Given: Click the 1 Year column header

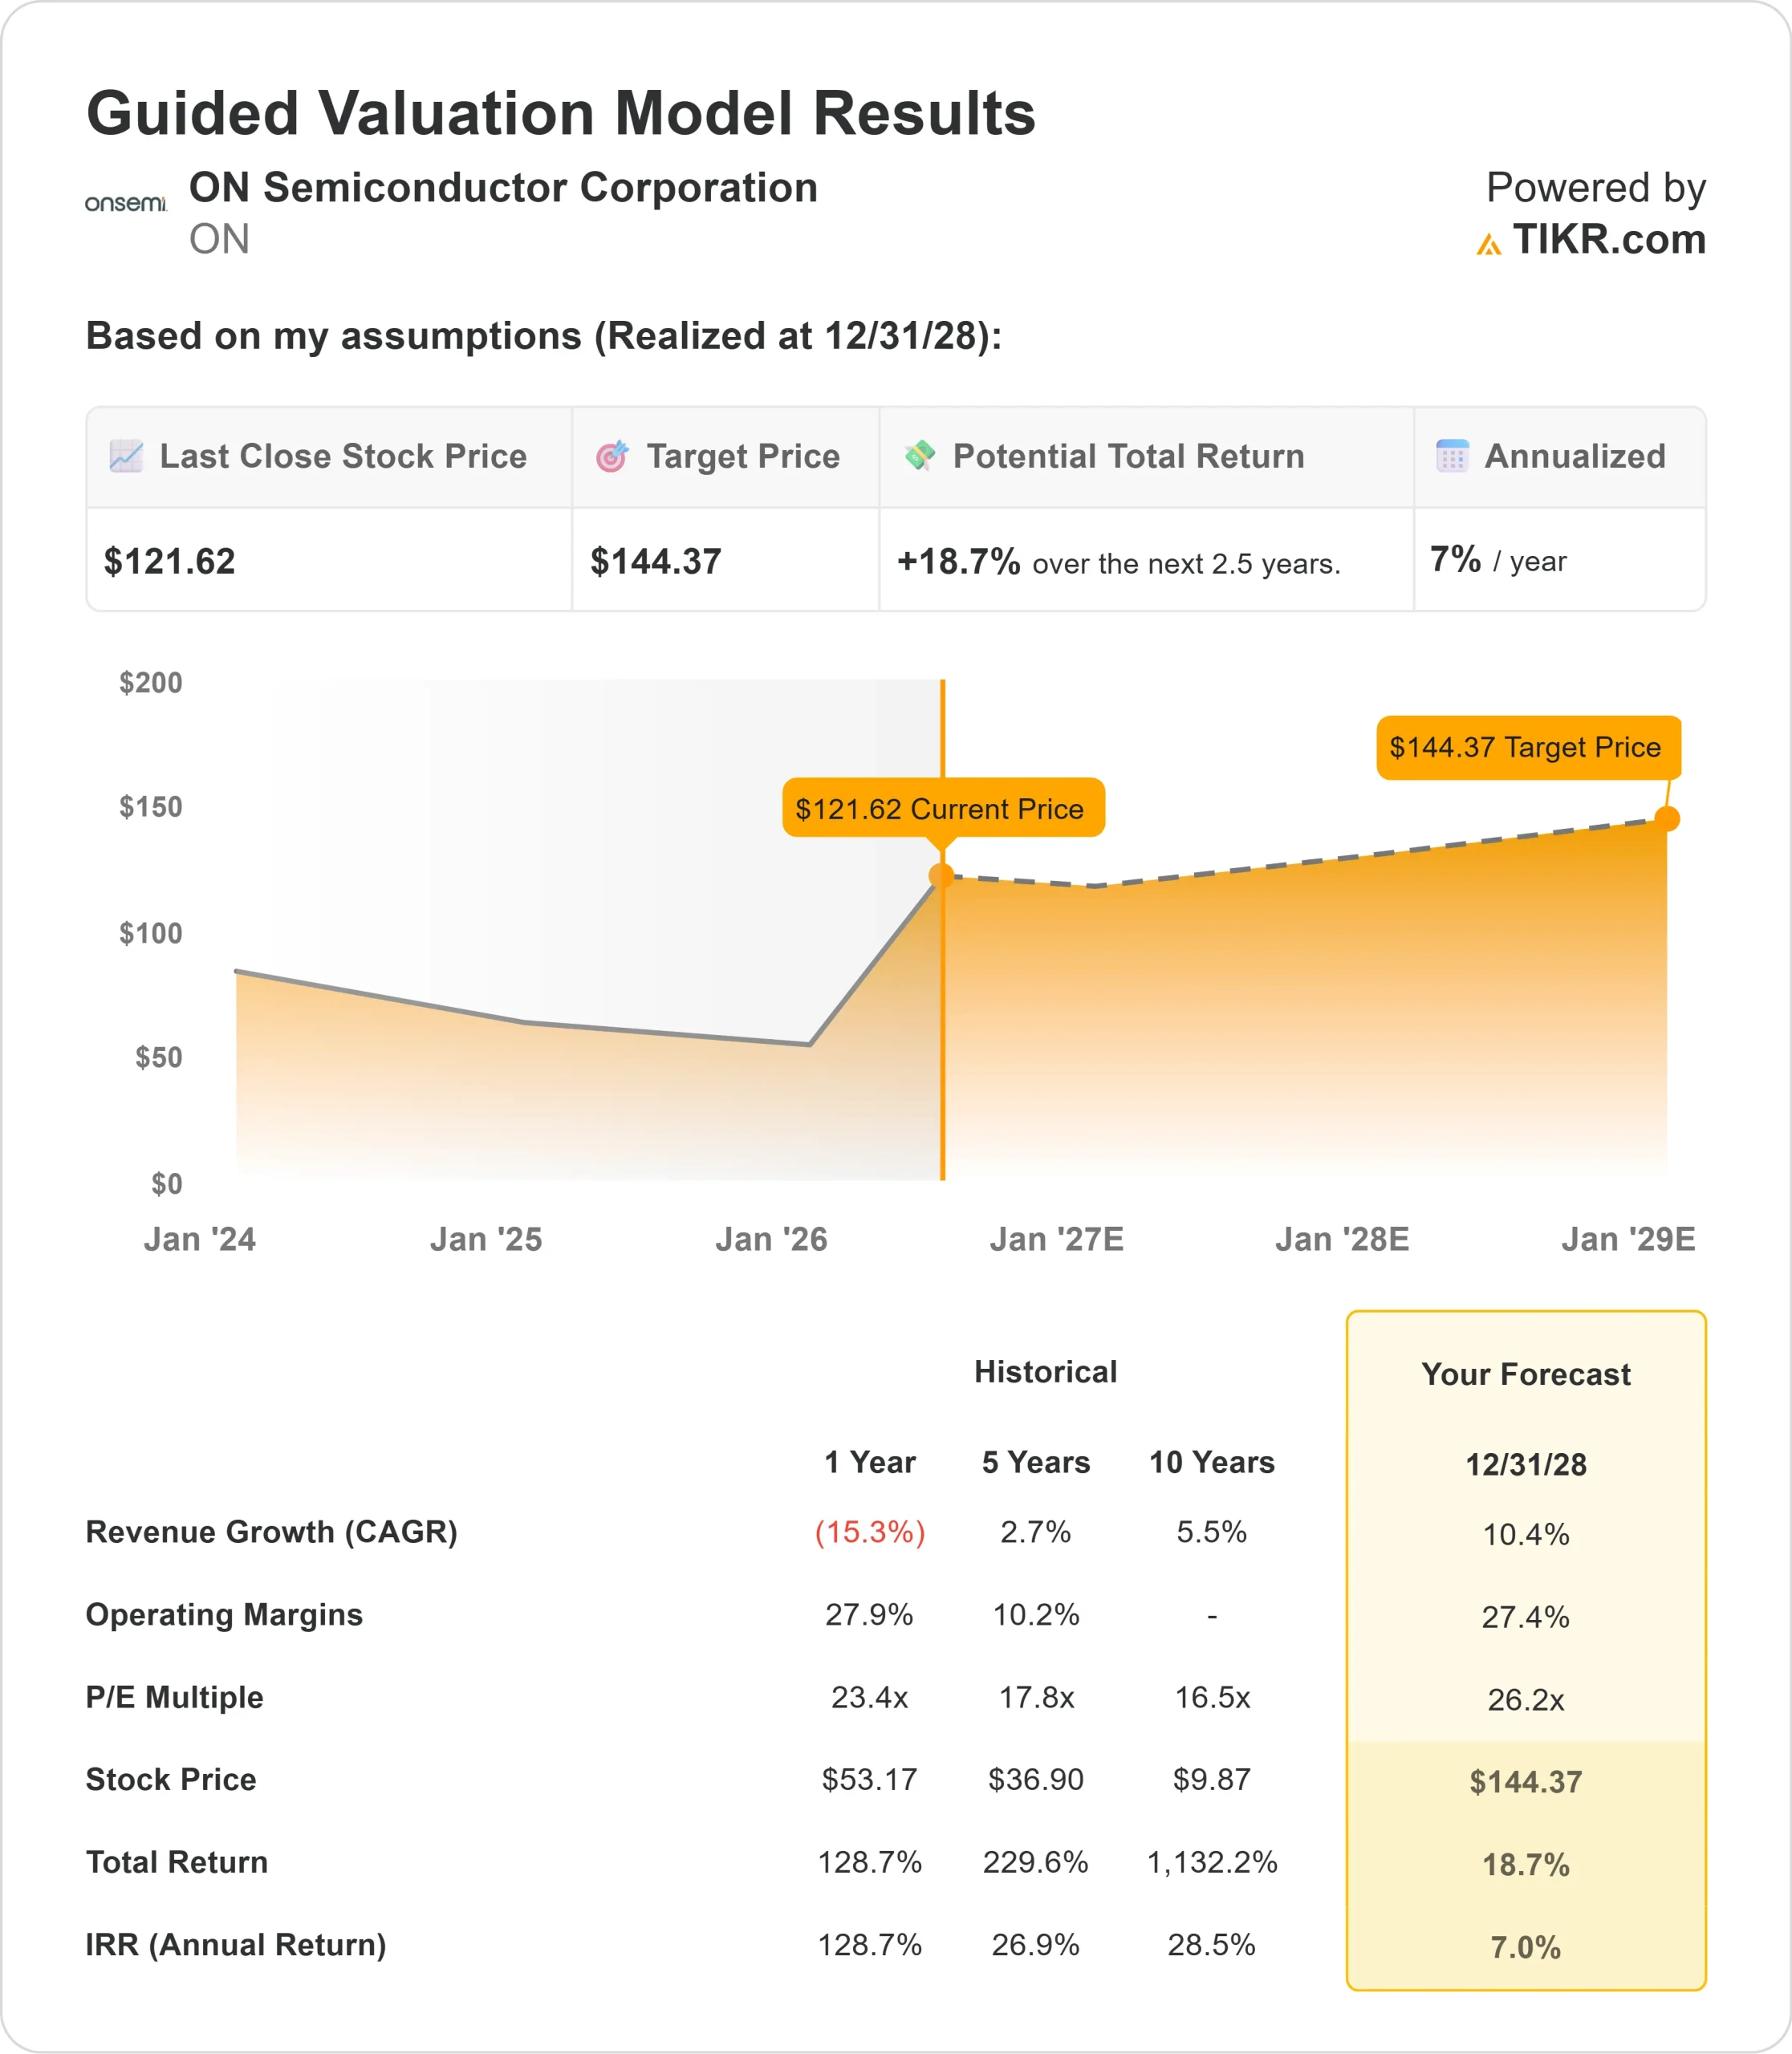Looking at the screenshot, I should pyautogui.click(x=870, y=1462).
